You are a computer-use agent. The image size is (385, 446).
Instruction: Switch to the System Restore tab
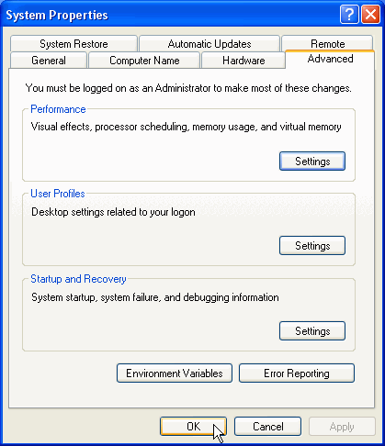74,44
